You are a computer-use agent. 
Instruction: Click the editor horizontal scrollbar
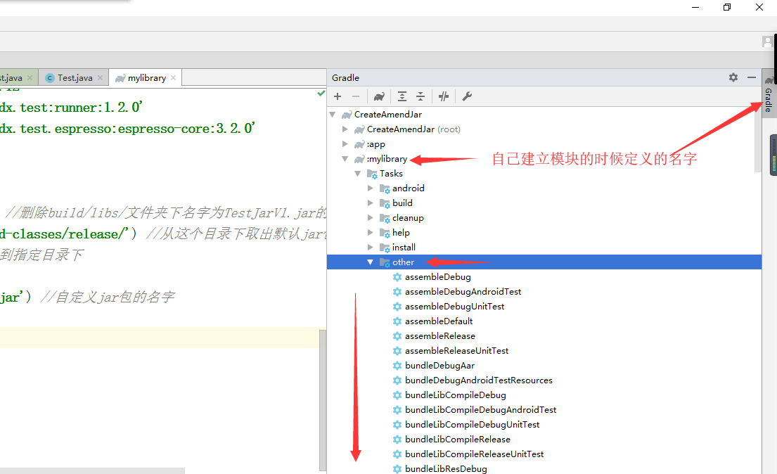92,470
